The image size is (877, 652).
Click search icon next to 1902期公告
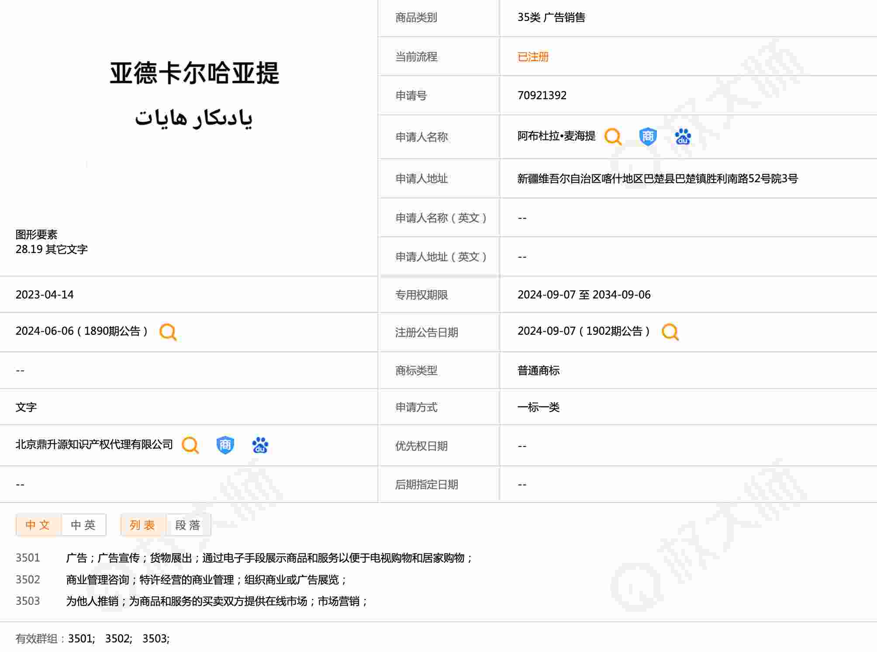(x=670, y=332)
